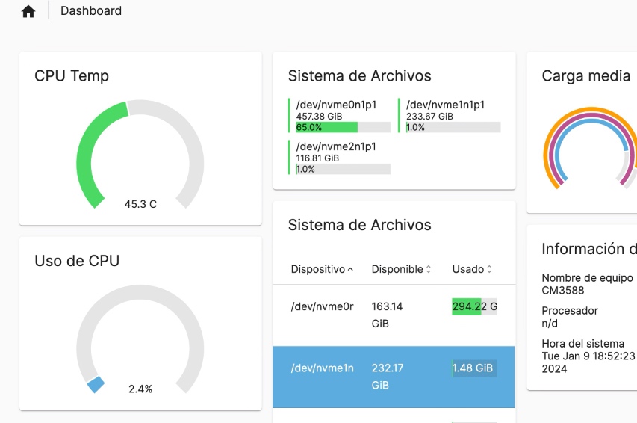Click the hostname value CM3588

[x=562, y=291]
